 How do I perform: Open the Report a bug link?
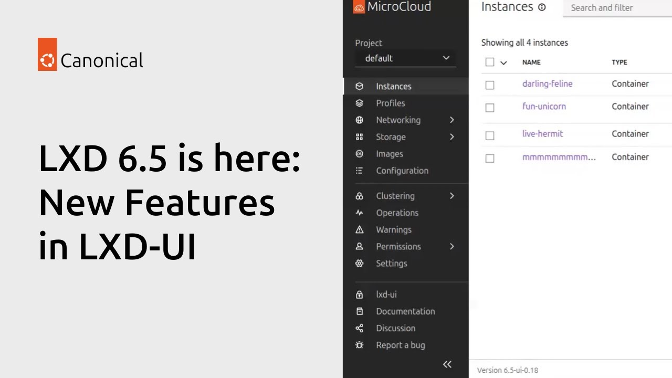click(x=401, y=345)
